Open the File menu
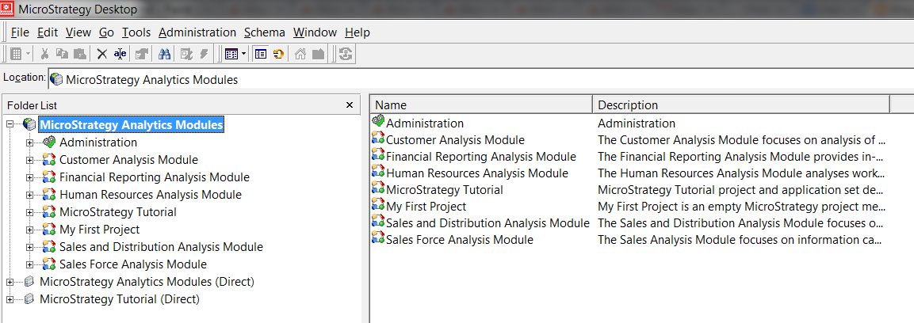This screenshot has width=914, height=323. [x=20, y=32]
